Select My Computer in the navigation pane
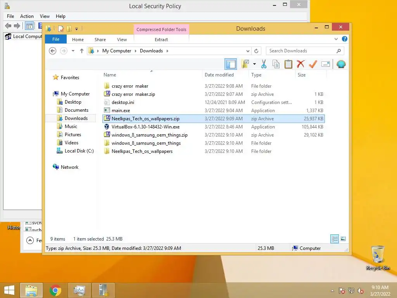This screenshot has width=397, height=298. click(x=71, y=94)
